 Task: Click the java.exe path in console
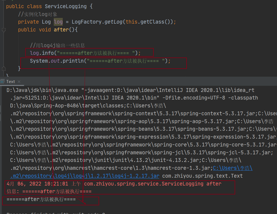[41, 90]
